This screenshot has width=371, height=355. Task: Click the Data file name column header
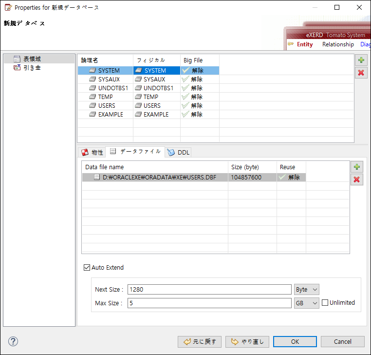pyautogui.click(x=155, y=167)
